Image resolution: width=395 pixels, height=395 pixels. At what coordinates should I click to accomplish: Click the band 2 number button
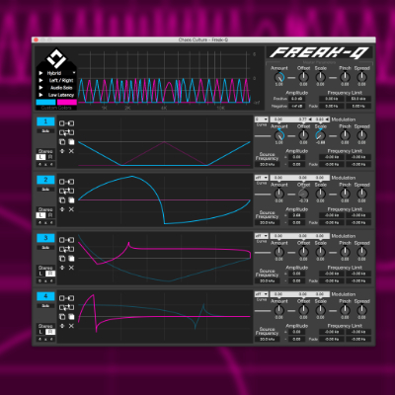[45, 180]
